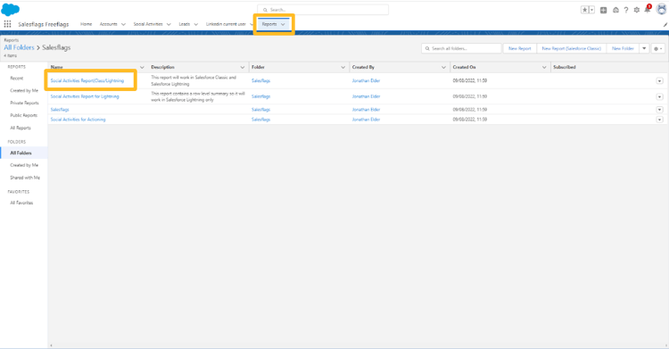The image size is (669, 349).
Task: Click the Search all folders field
Action: coord(461,48)
